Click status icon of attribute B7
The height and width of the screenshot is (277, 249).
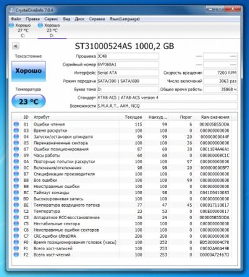(16, 174)
